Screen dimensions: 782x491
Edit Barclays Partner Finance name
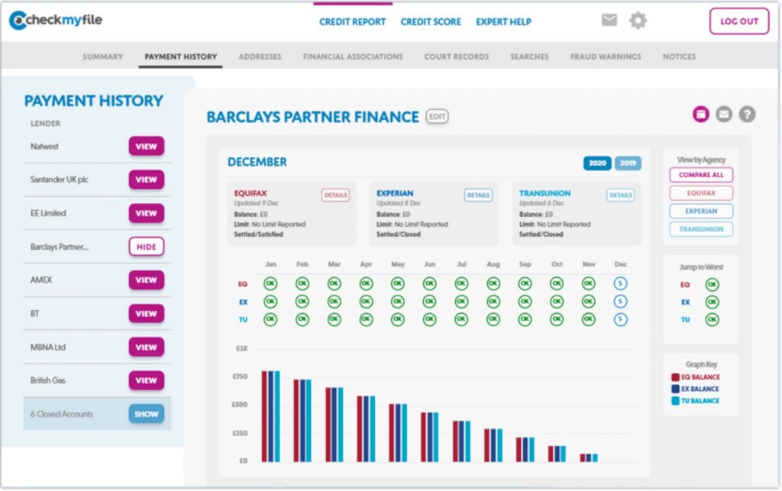pos(437,117)
